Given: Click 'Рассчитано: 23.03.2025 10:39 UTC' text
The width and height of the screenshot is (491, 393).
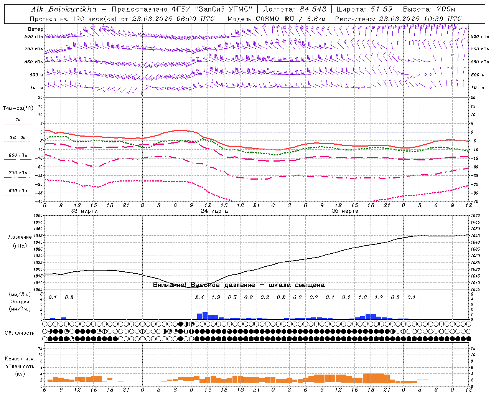Looking at the screenshot, I should point(398,19).
